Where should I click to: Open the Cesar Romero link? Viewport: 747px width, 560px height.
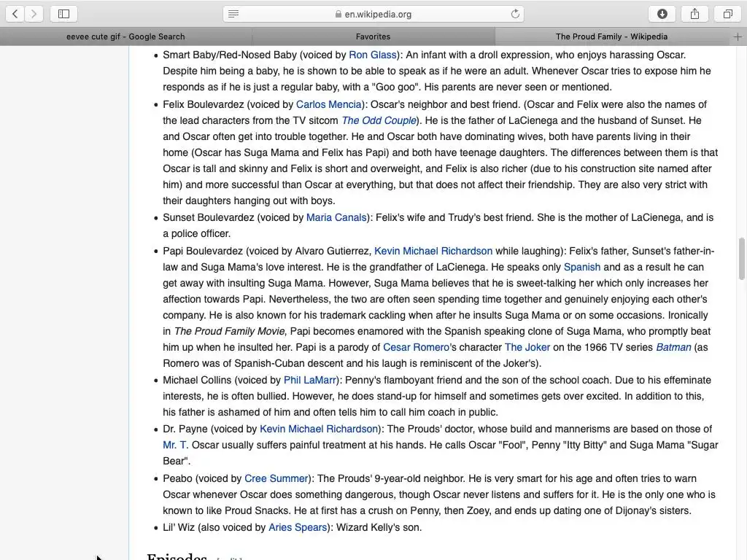416,347
